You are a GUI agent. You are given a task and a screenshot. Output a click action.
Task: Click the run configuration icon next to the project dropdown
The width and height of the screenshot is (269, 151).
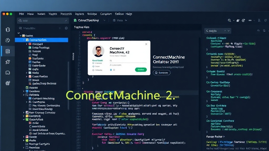pos(114,20)
